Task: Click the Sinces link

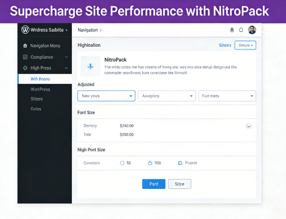Action: click(x=225, y=45)
